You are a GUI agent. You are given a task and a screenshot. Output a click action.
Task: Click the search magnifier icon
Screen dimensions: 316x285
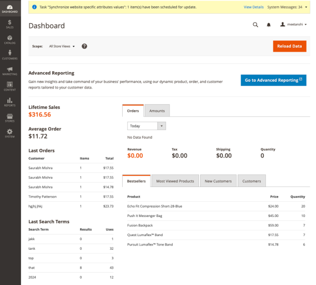pos(255,25)
